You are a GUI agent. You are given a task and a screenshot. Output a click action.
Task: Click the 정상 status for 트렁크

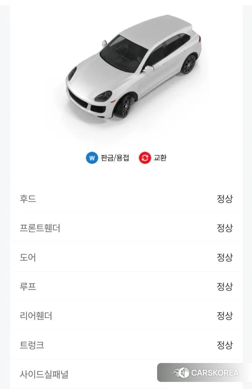[x=224, y=345]
